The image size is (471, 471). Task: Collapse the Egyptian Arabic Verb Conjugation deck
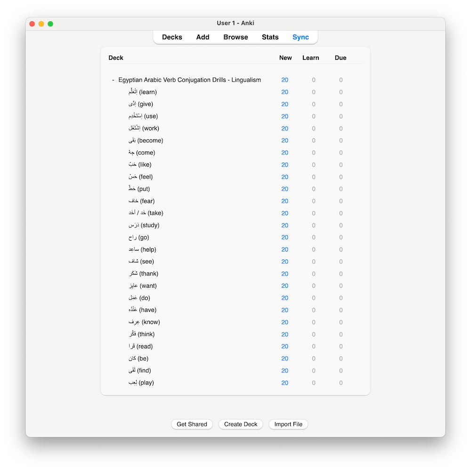pos(113,80)
